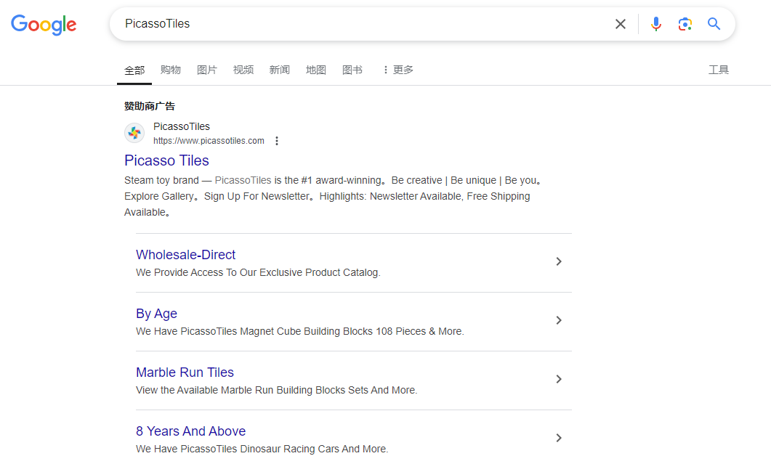Open the Picasso Tiles ad headline link
The width and height of the screenshot is (771, 456).
point(166,160)
